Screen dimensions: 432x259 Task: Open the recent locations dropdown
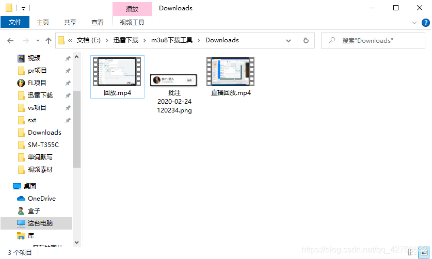[38, 41]
